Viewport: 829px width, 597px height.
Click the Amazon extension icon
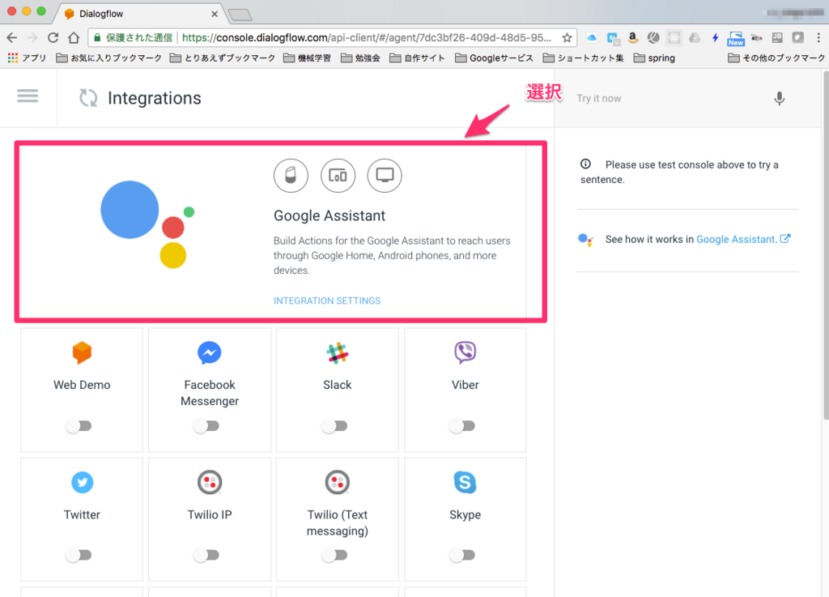click(x=632, y=37)
